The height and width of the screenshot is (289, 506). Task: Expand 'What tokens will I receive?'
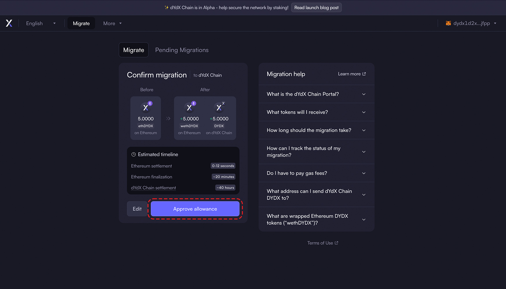click(x=316, y=112)
